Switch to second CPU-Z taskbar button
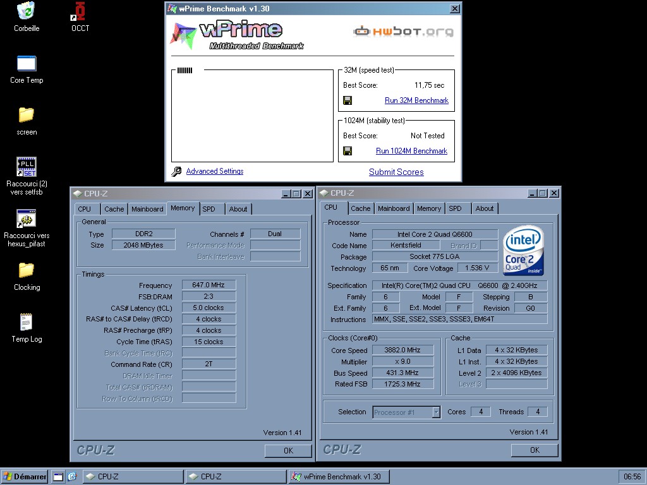 pyautogui.click(x=236, y=477)
